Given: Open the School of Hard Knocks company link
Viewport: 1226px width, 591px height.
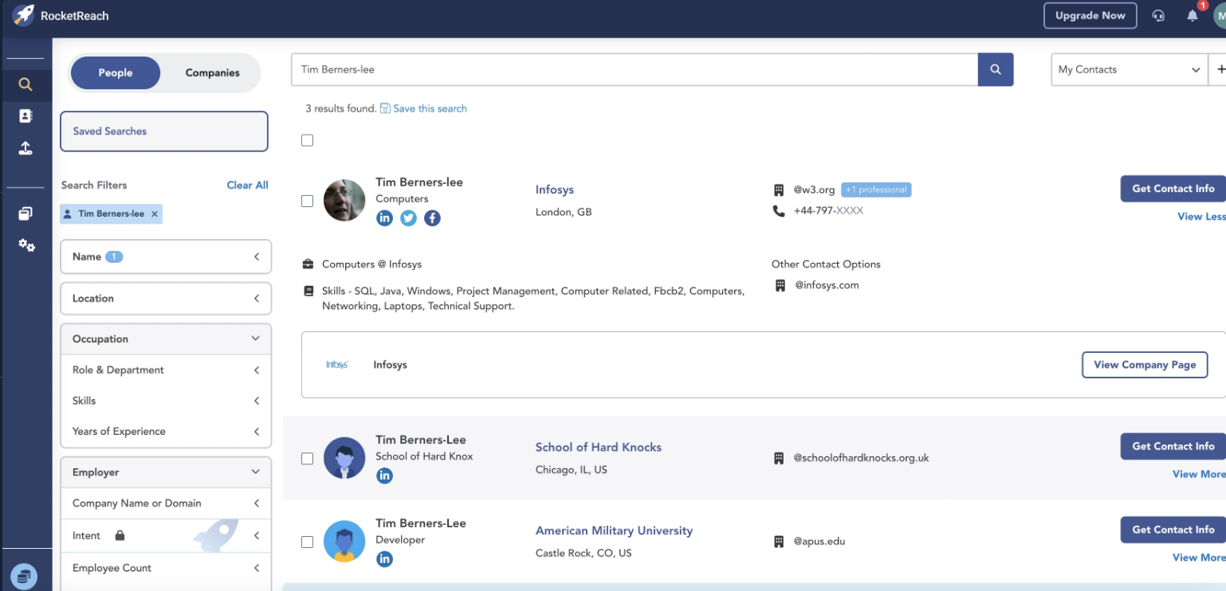Looking at the screenshot, I should (x=599, y=447).
